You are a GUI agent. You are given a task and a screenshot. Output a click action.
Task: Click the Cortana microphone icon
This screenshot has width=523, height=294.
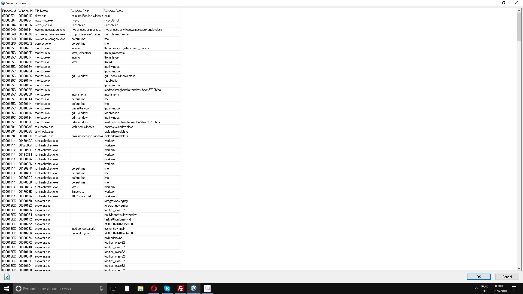coord(101,289)
